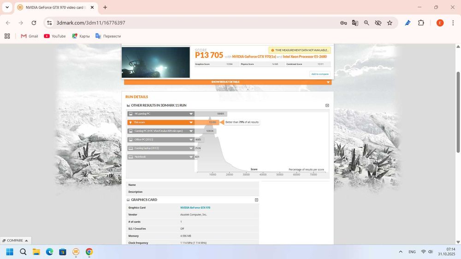461x259 pixels.
Task: Open the Windows Start menu
Action: coord(10,252)
